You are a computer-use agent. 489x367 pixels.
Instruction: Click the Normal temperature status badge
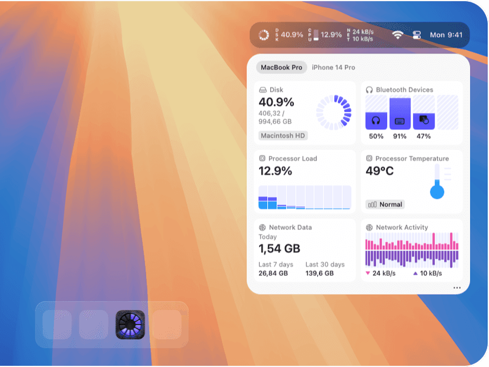(384, 204)
